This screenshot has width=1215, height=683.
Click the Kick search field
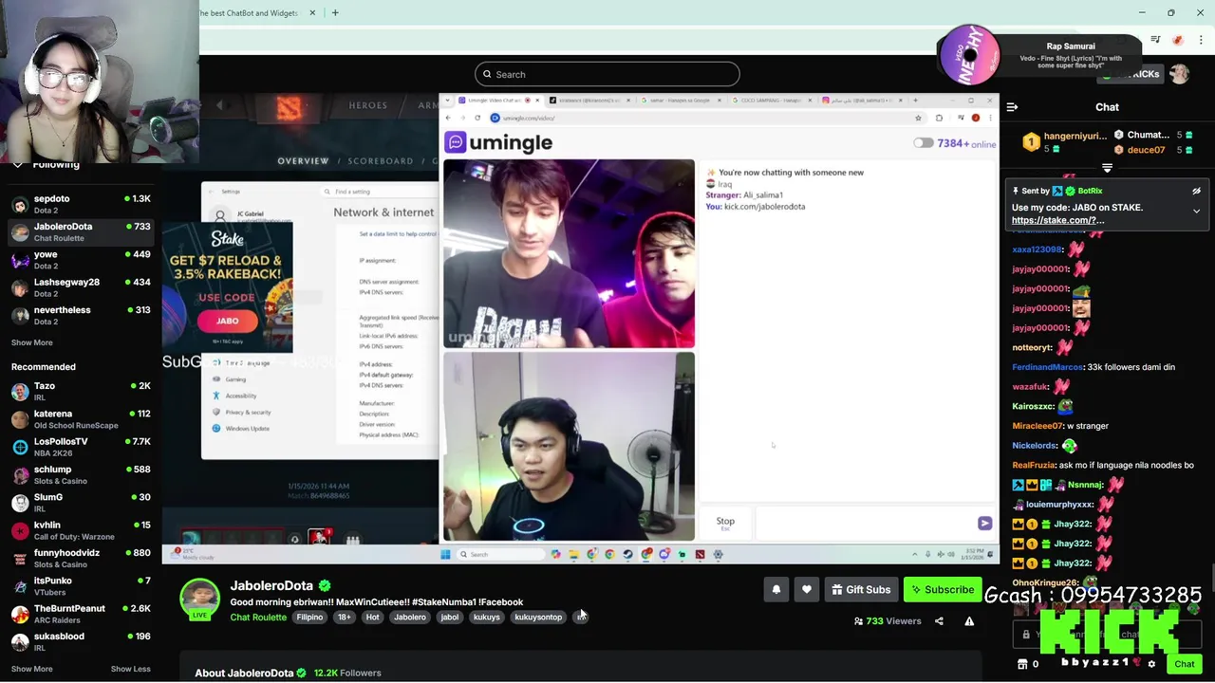pos(607,74)
